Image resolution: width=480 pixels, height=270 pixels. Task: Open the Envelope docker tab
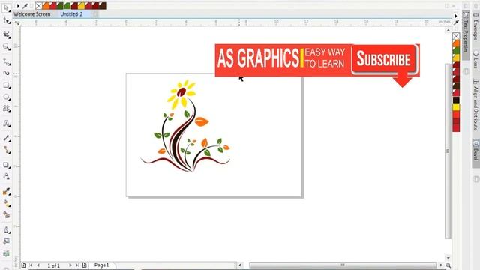[475, 26]
